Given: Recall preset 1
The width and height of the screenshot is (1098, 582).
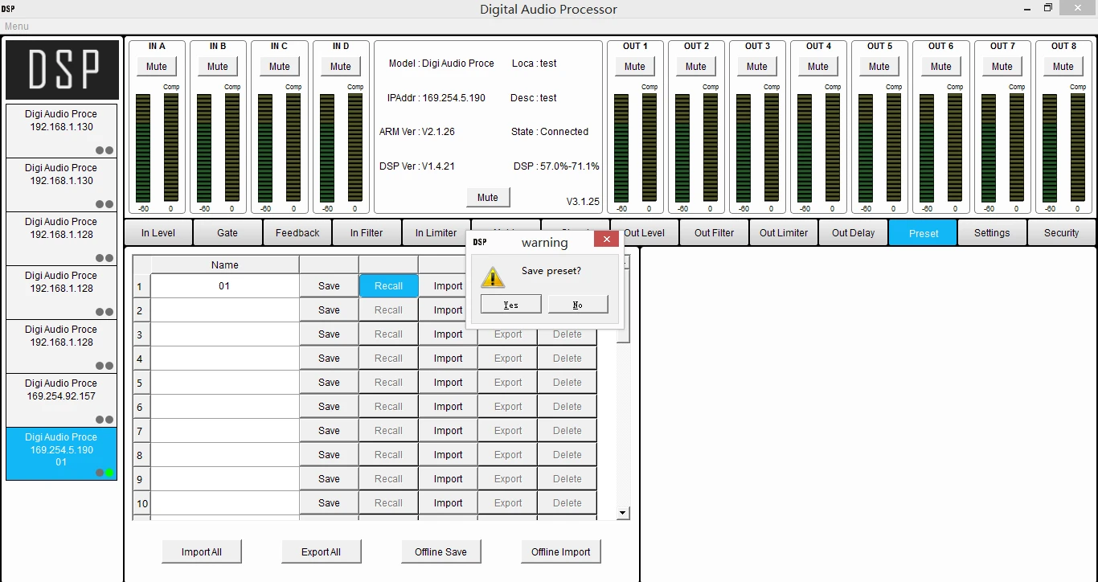Looking at the screenshot, I should (x=388, y=285).
